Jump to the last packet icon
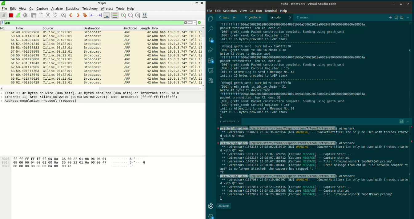This screenshot has width=414, height=219. (x=99, y=15)
